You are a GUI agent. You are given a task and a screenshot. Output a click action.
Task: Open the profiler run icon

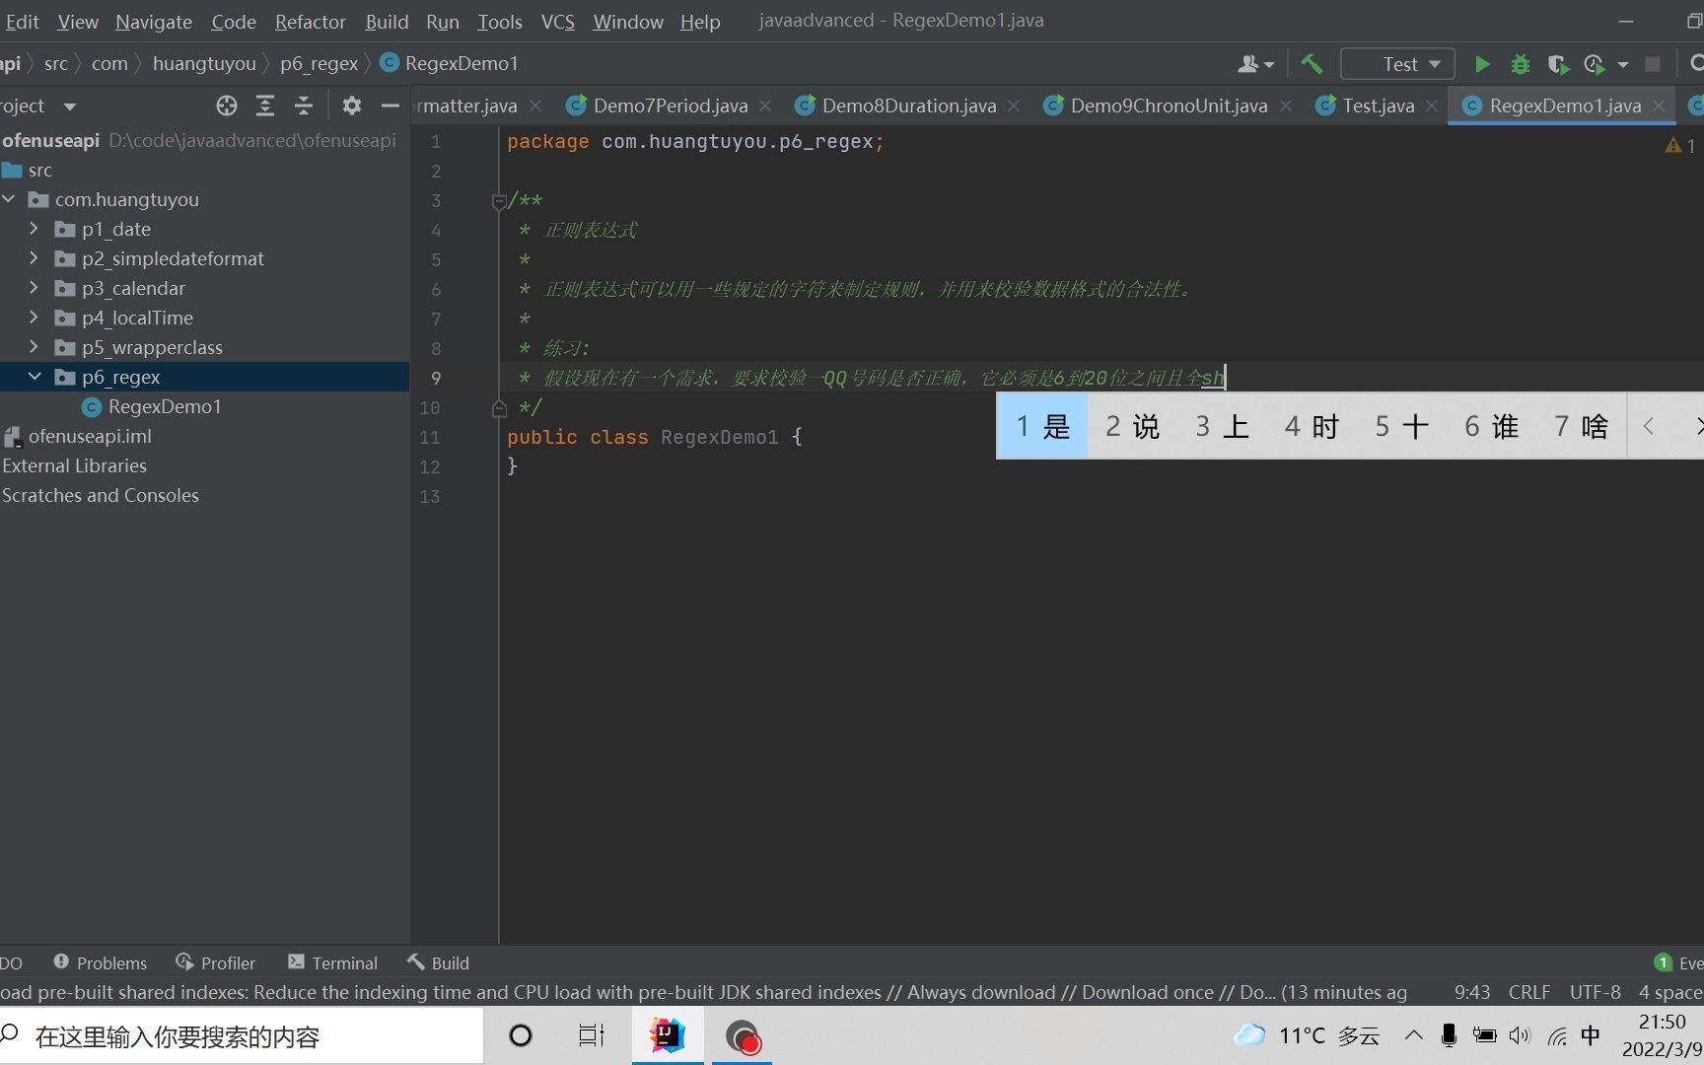coord(1595,64)
